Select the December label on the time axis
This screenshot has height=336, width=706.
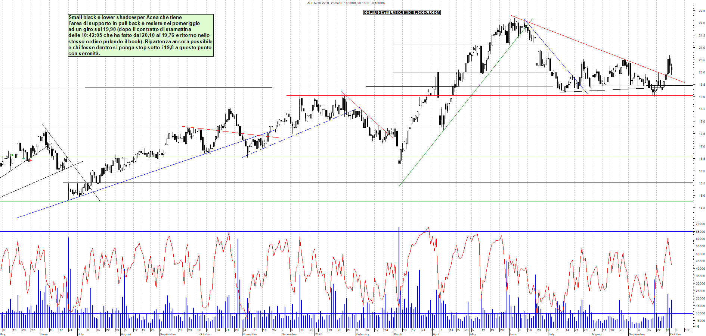point(289,334)
